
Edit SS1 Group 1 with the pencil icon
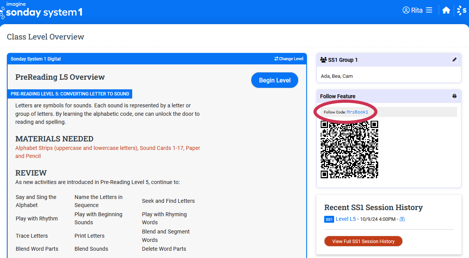[454, 60]
